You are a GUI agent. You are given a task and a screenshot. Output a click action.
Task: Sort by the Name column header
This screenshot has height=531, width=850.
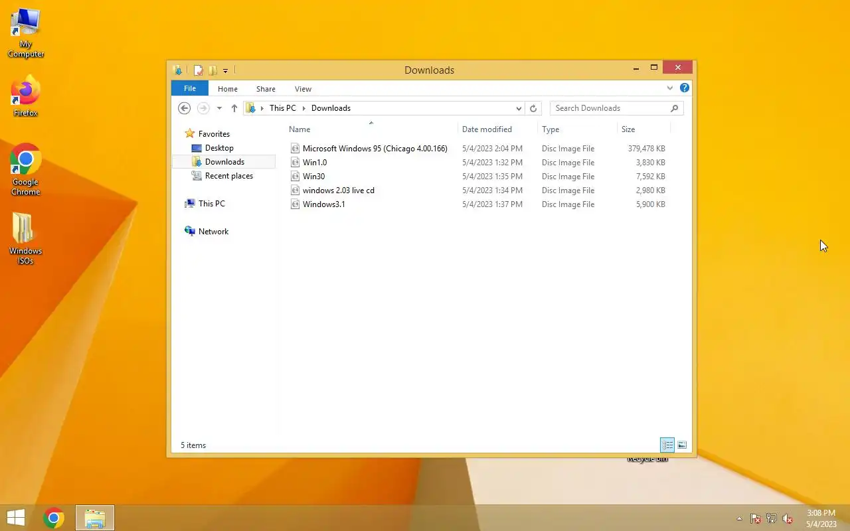pos(371,129)
